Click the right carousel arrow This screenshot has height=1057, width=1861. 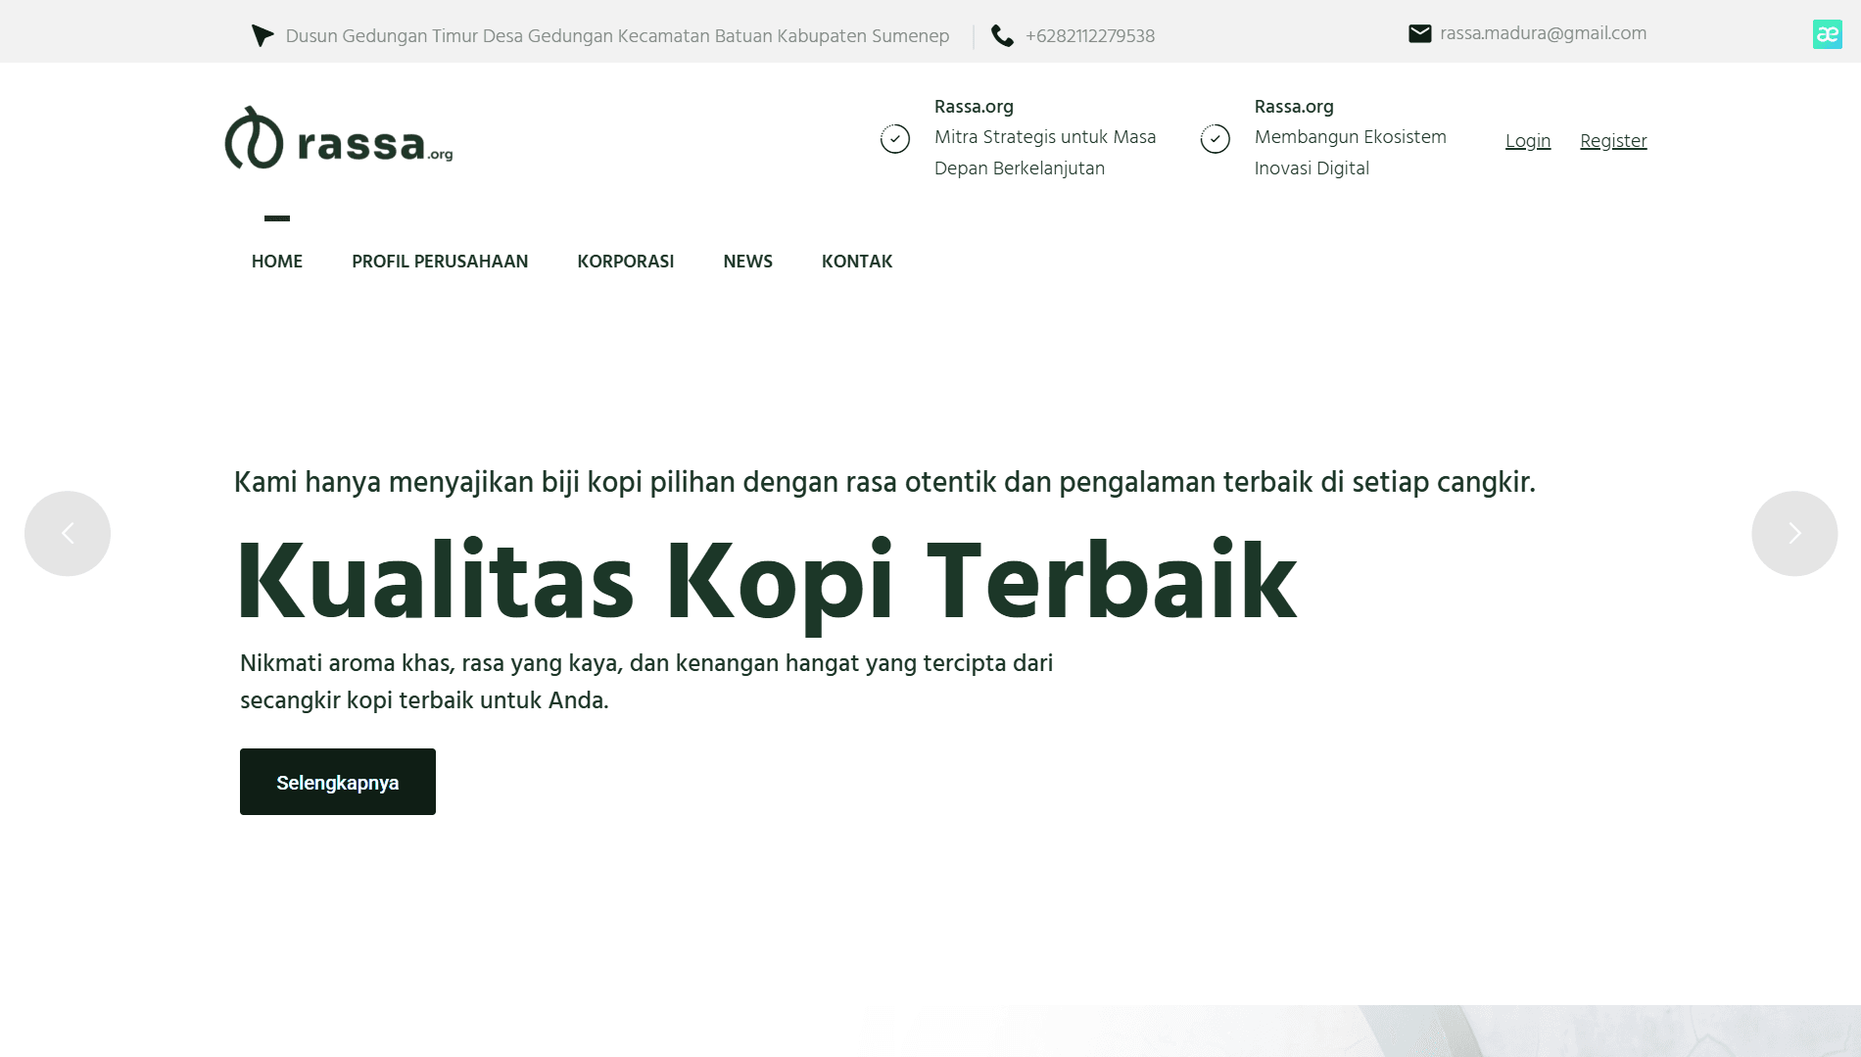tap(1793, 533)
